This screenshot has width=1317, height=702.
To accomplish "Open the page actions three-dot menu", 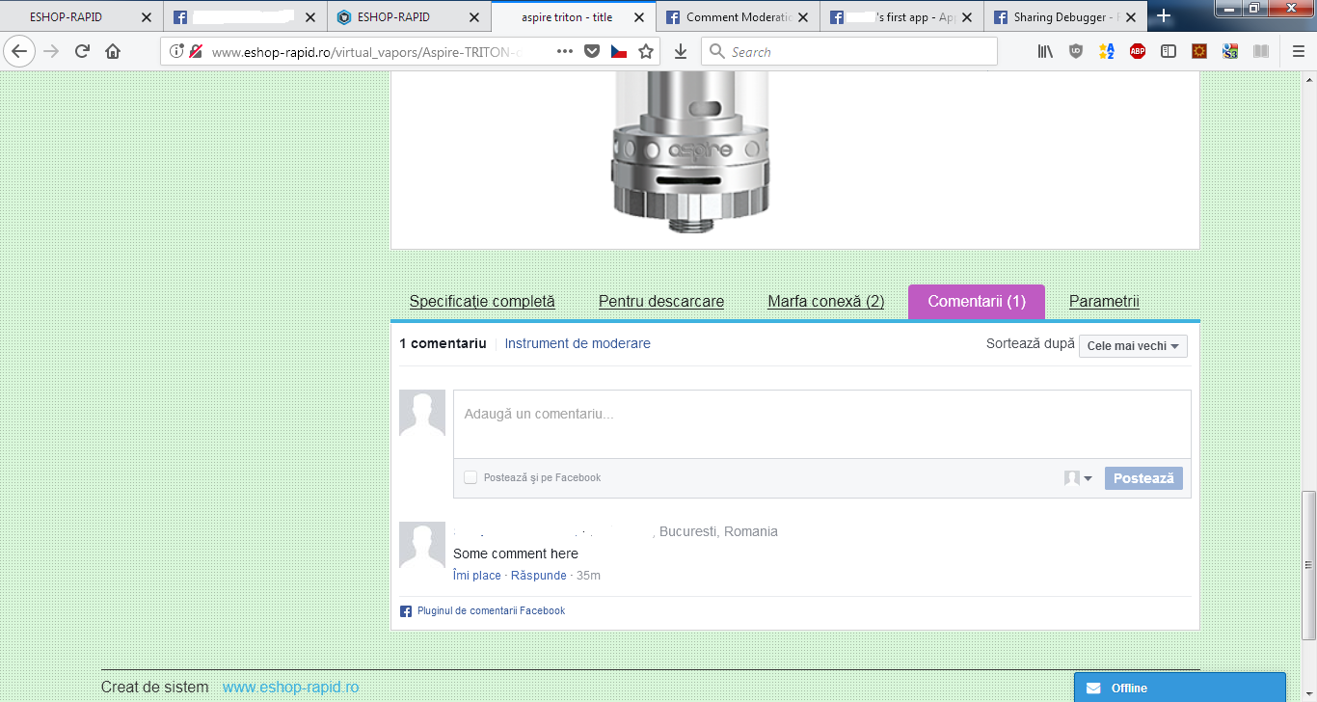I will pyautogui.click(x=565, y=51).
